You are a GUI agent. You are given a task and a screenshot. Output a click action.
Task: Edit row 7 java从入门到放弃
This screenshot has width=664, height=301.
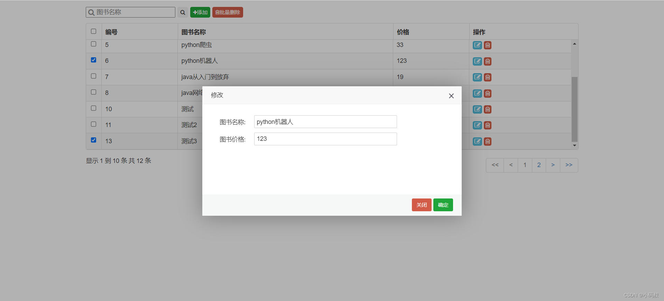477,77
